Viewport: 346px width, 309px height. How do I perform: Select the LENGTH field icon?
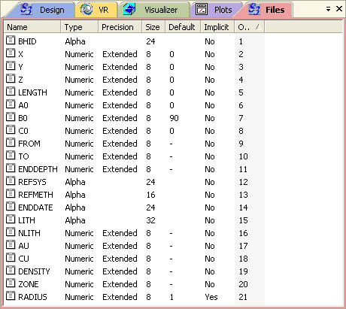coord(11,92)
